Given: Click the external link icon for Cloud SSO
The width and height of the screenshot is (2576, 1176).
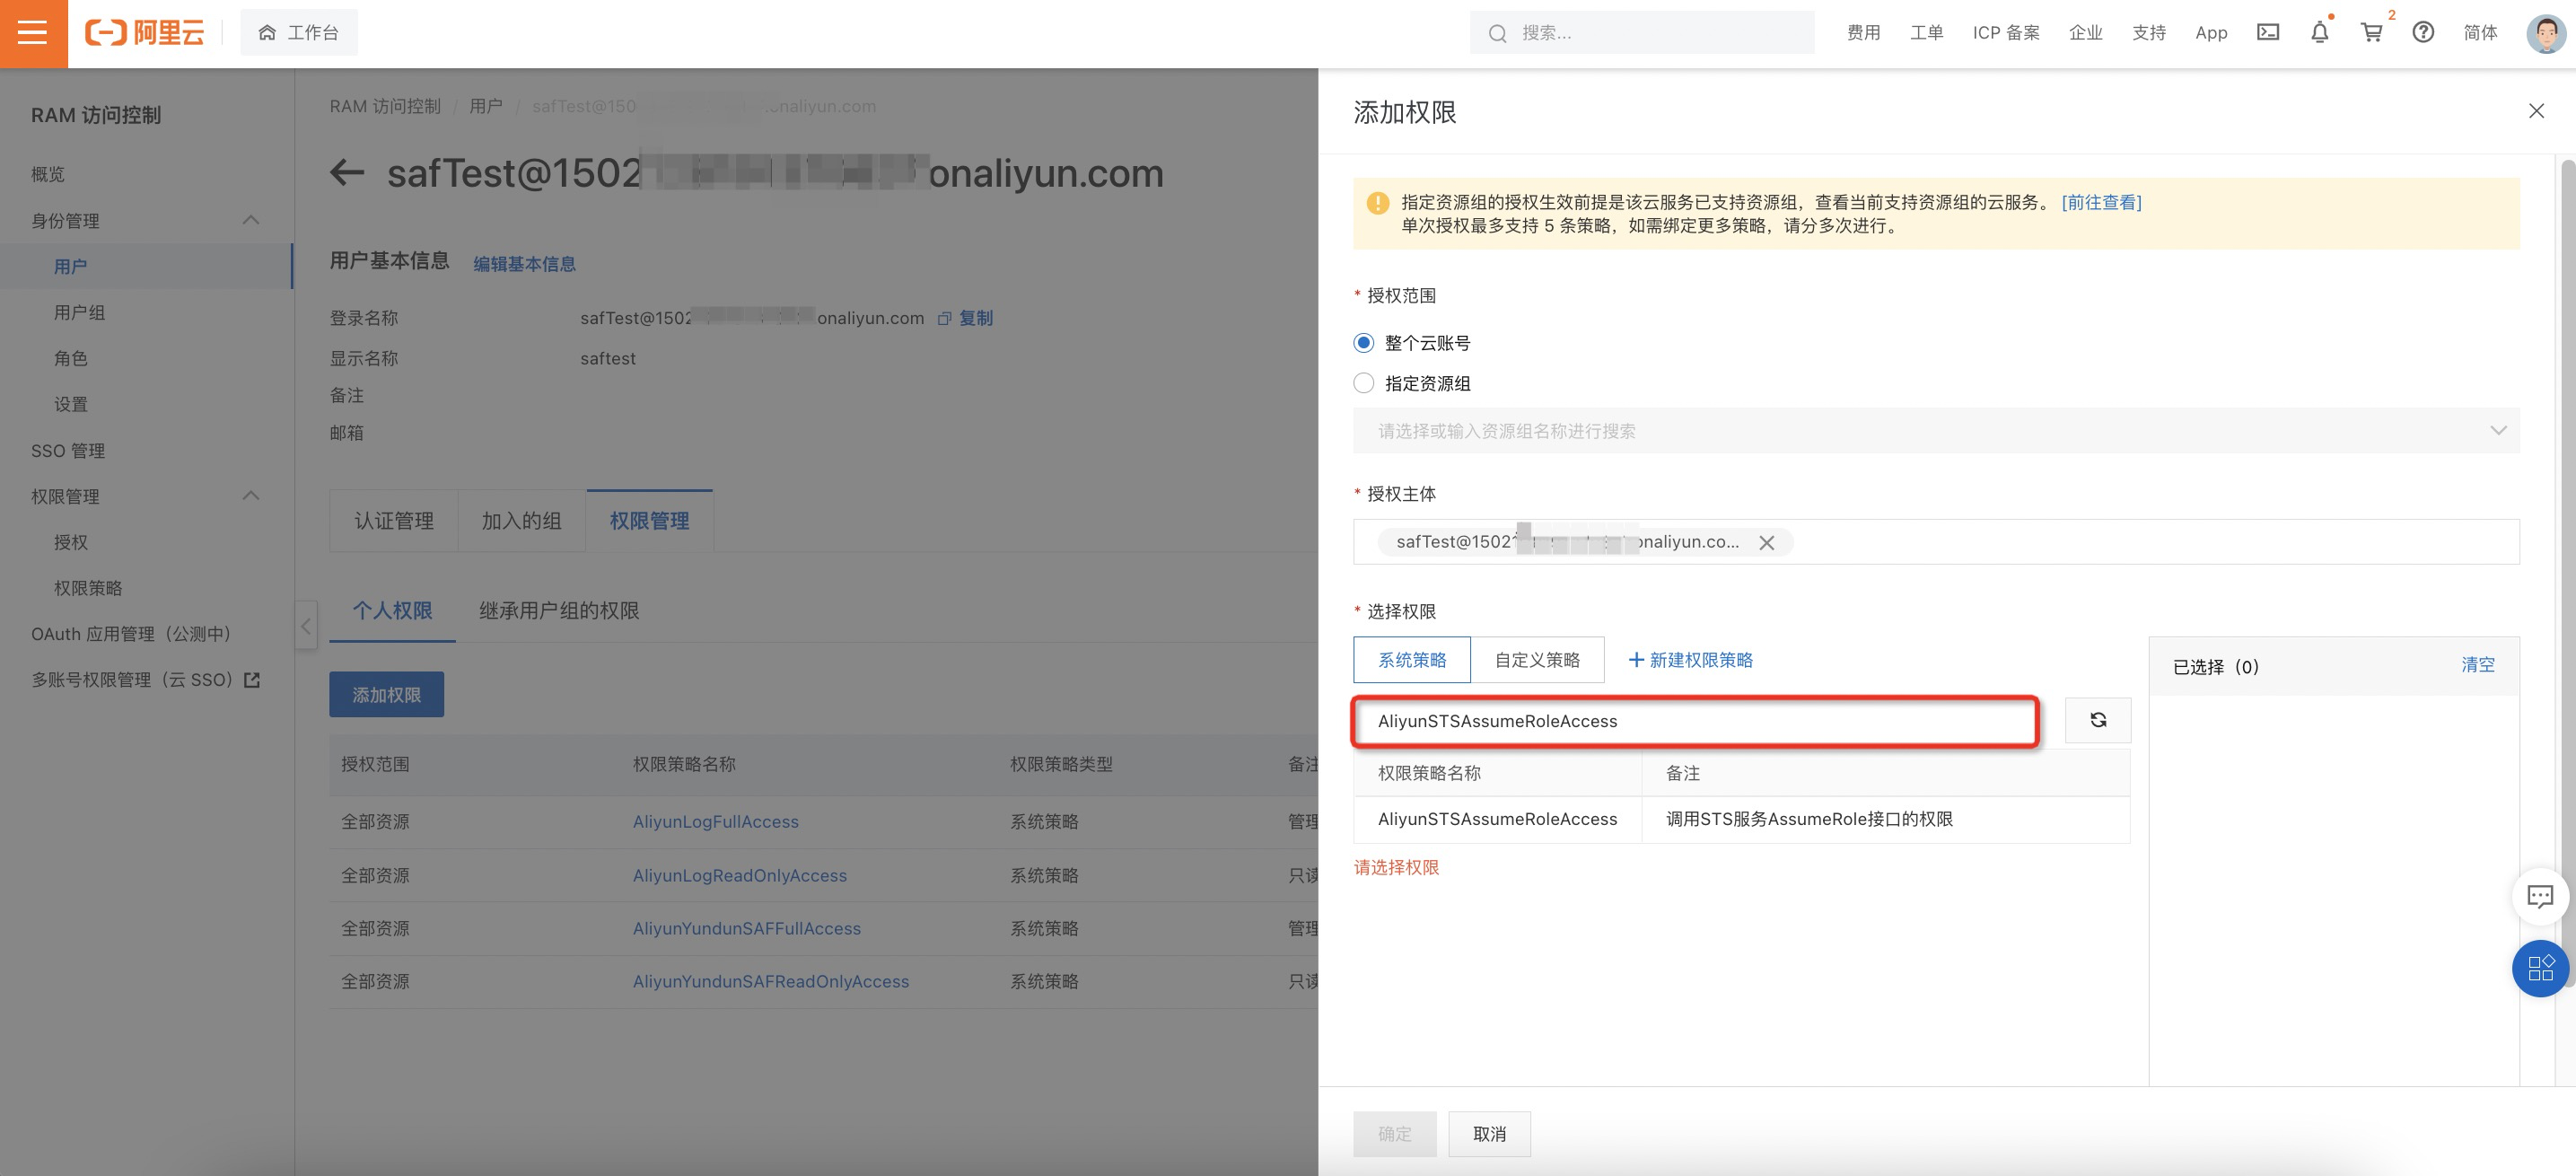Looking at the screenshot, I should [252, 680].
